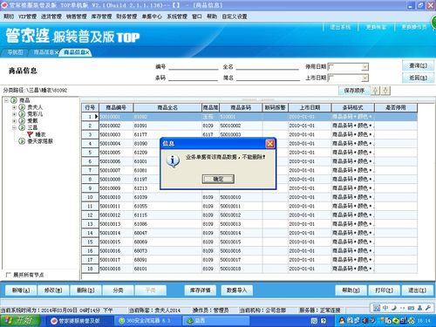Viewport: 436px width, 327px height.
Task: Click the 确定 button in the 信息 dialog
Action: tap(218, 179)
